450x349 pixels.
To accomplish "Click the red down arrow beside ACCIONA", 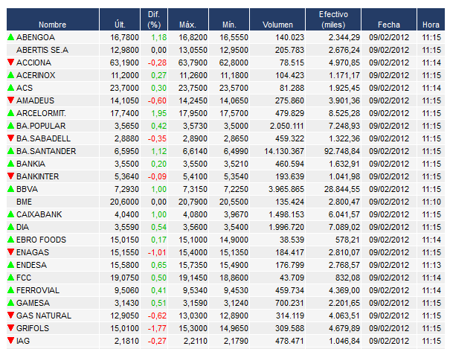I will point(11,63).
